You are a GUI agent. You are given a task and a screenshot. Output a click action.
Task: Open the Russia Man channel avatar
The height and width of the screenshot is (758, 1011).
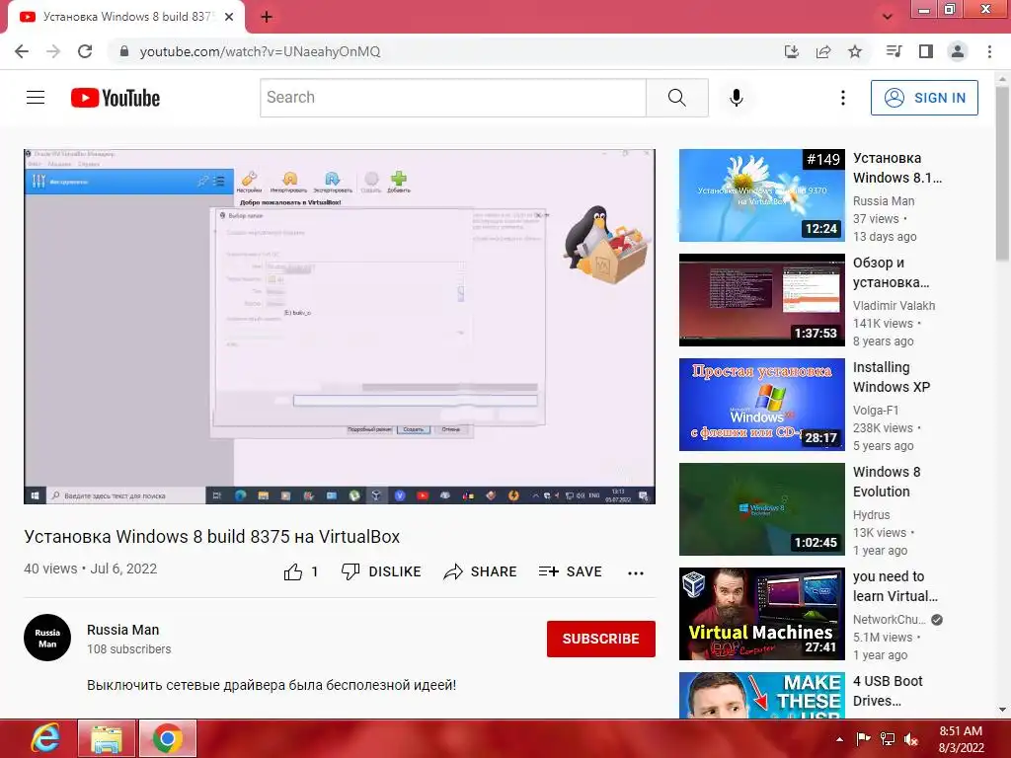pos(47,638)
